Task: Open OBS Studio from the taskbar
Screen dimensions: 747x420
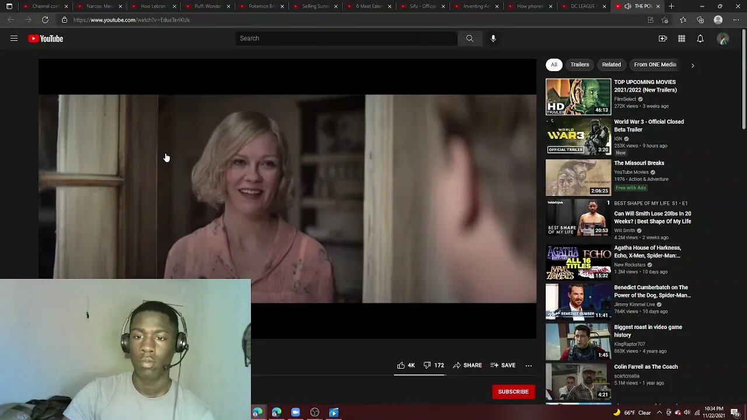Action: 315,412
